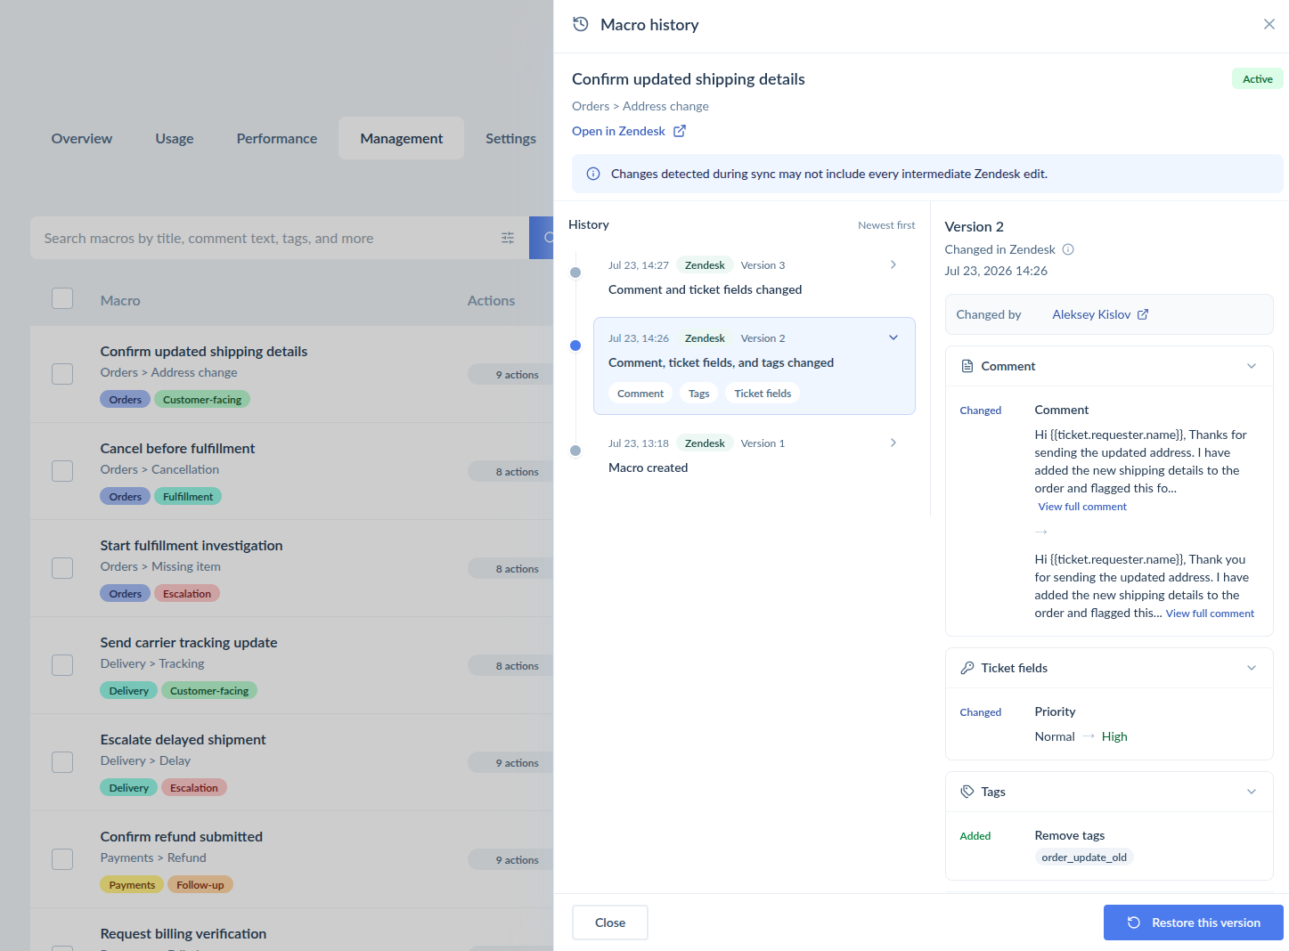View full comment for the previous version
1289x951 pixels.
[x=1082, y=507]
